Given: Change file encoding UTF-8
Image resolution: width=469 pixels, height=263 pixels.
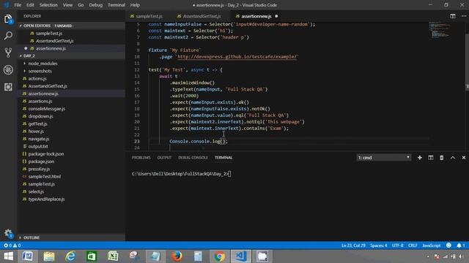Looking at the screenshot, I should [397, 245].
